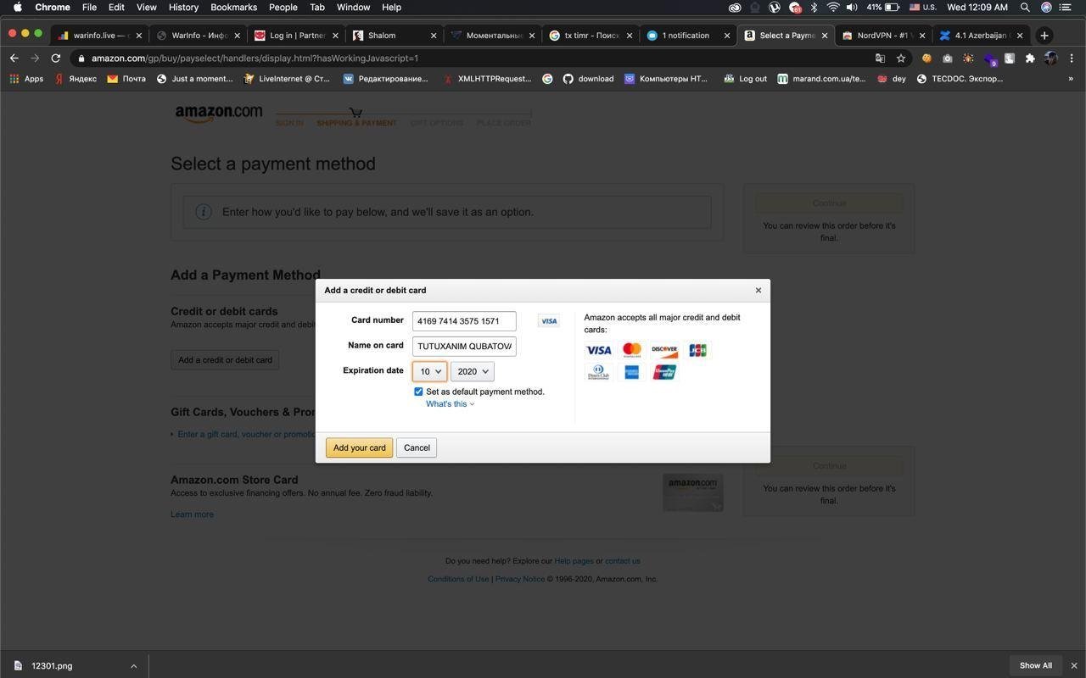This screenshot has height=678, width=1086.
Task: Open the TECDOC bookmark
Action: [x=960, y=79]
